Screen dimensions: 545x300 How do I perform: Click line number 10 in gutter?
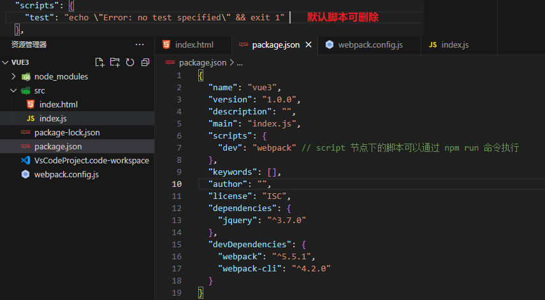[x=177, y=184]
